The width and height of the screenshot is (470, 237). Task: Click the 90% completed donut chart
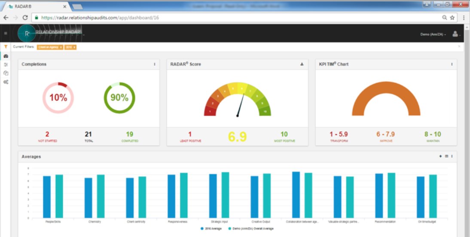click(119, 98)
